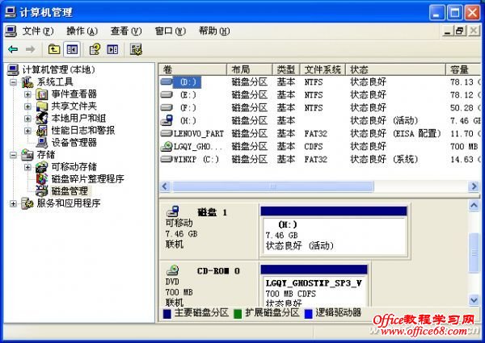This screenshot has width=485, height=343.
Task: Collapse the 存储 tree node
Action: click(13, 155)
